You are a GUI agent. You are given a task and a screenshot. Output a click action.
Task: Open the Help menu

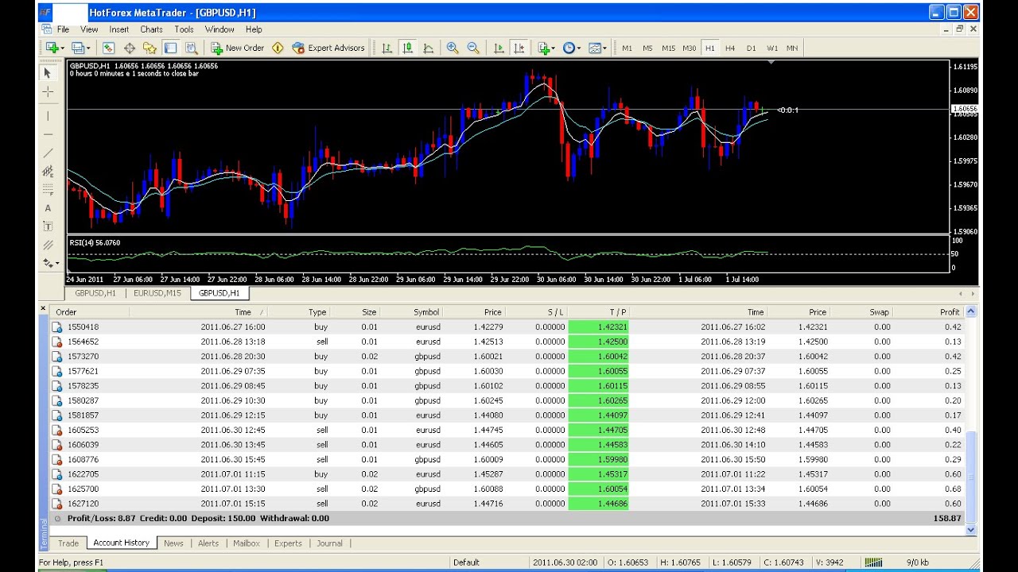pyautogui.click(x=254, y=29)
